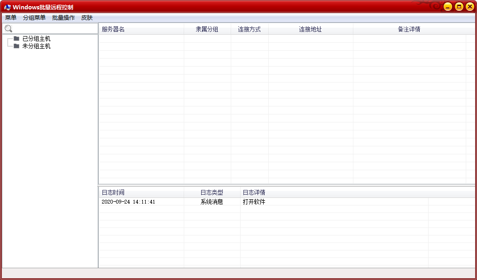The image size is (477, 280).
Task: Maximize the Windows批量远程控制 window
Action: click(x=459, y=7)
